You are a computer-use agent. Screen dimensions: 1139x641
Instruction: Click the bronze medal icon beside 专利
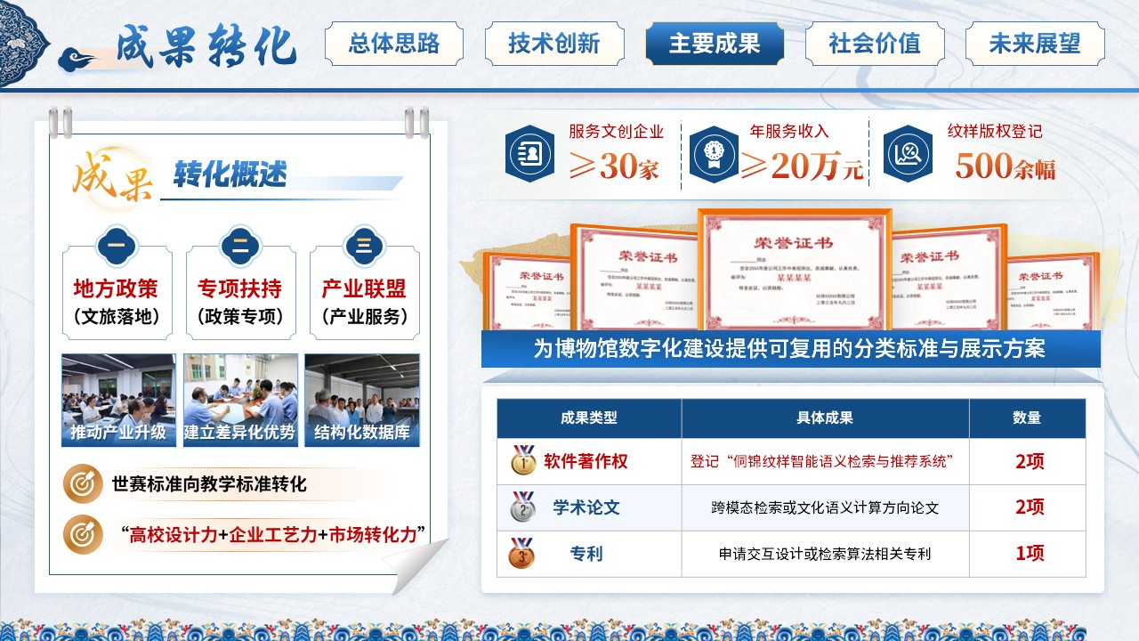coord(523,553)
